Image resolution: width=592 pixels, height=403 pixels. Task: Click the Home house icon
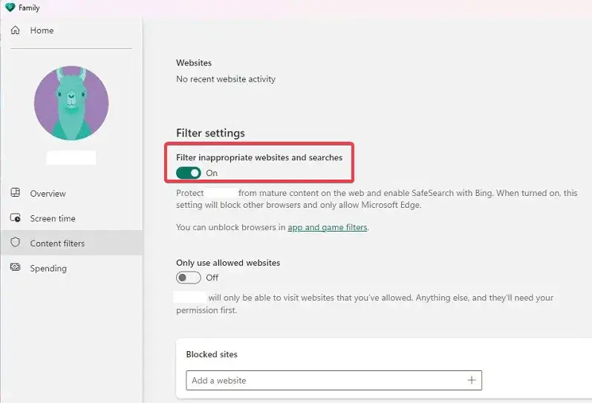pyautogui.click(x=16, y=30)
